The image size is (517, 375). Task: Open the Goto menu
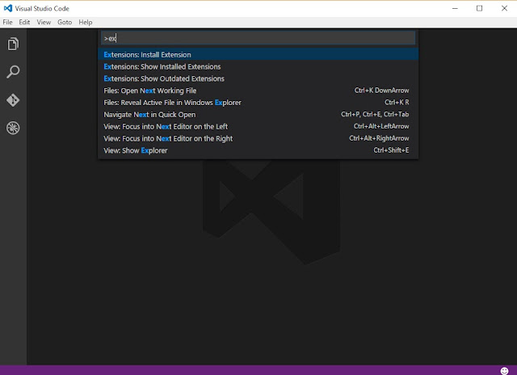[x=65, y=22]
